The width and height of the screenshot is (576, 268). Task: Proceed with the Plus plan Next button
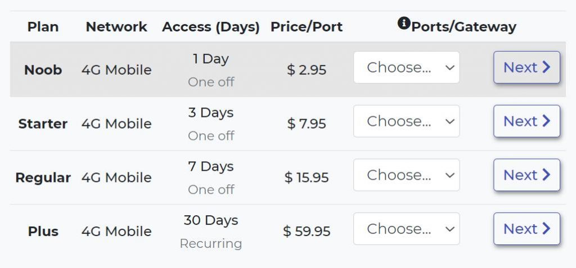[x=526, y=229]
